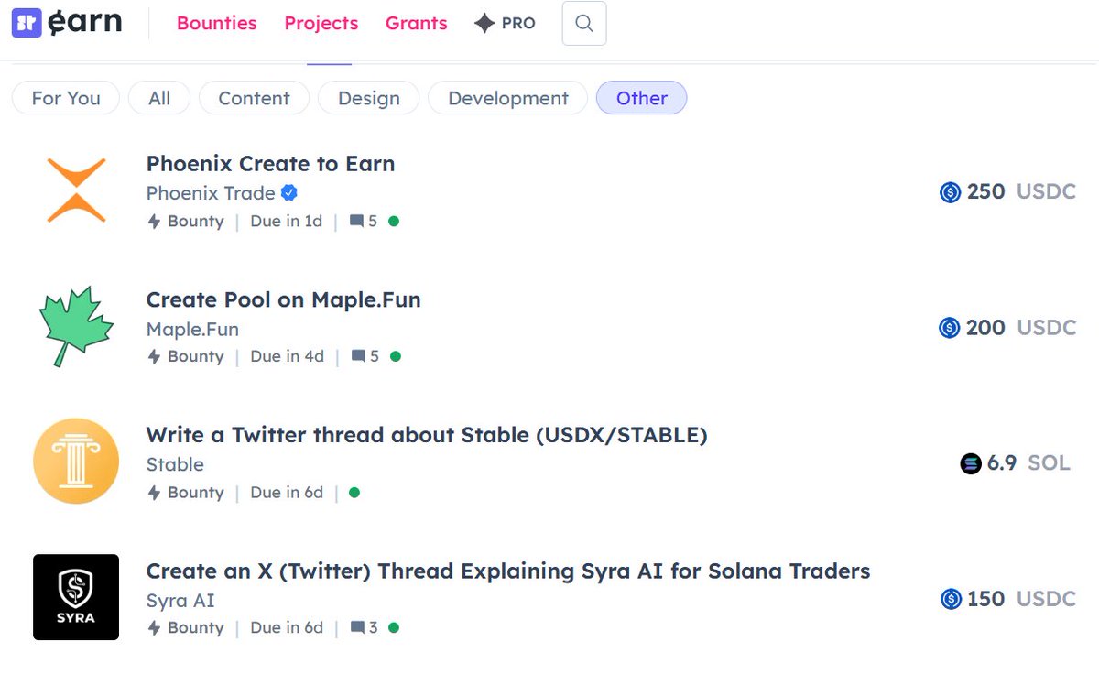Filter listings by Design
1099x685 pixels.
pos(369,98)
